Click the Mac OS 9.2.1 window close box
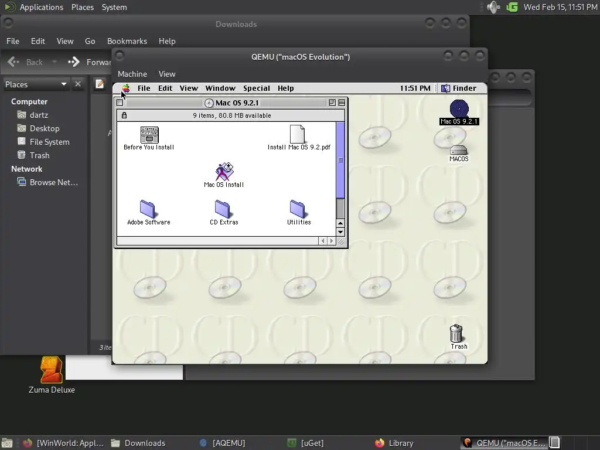This screenshot has height=450, width=600. (x=120, y=103)
